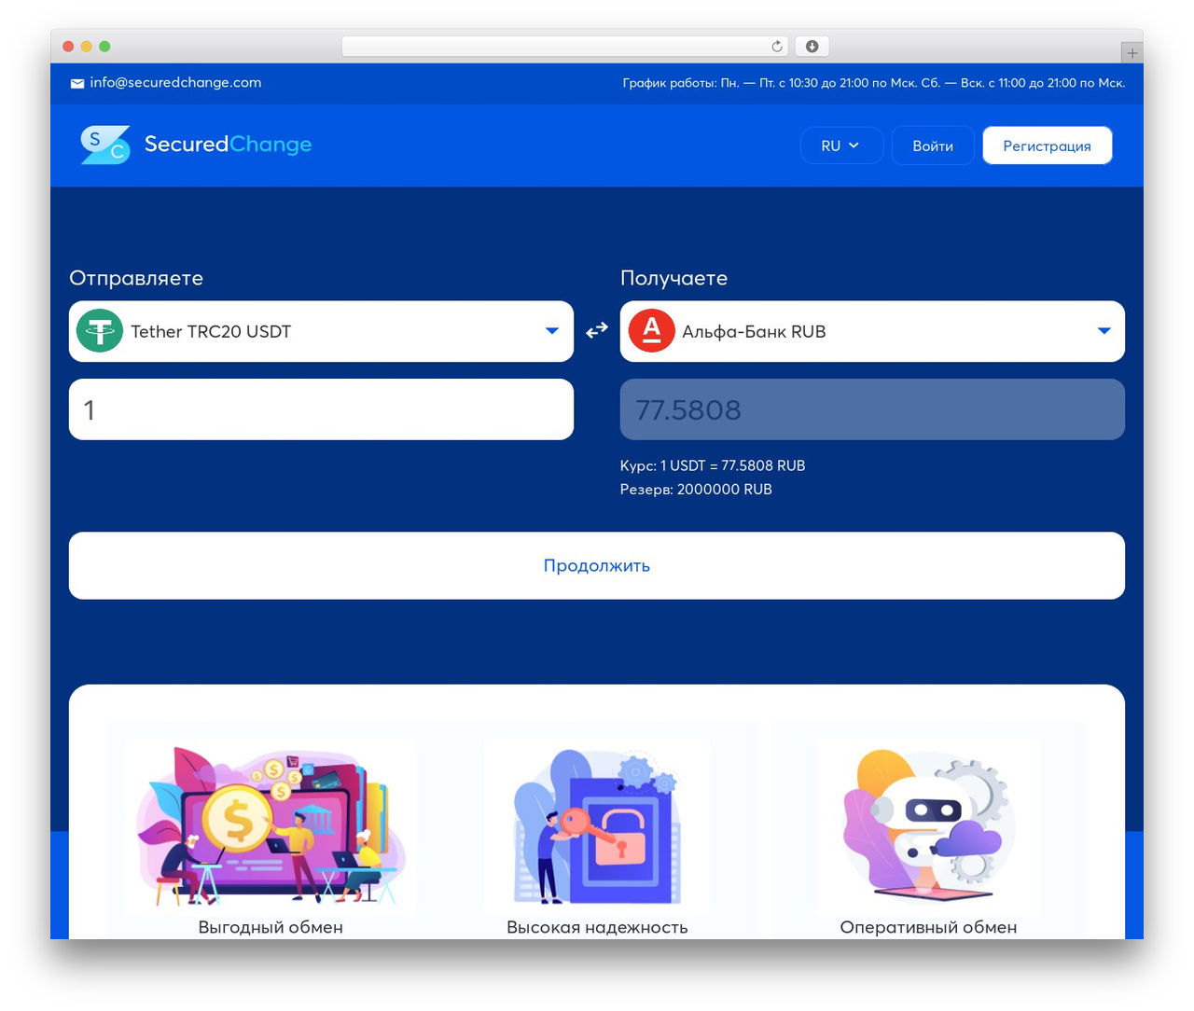Click the Войти login button
The width and height of the screenshot is (1194, 1011).
pos(933,145)
